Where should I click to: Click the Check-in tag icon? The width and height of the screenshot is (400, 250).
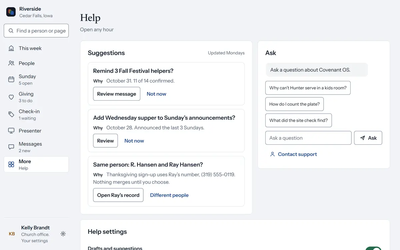pos(11,114)
